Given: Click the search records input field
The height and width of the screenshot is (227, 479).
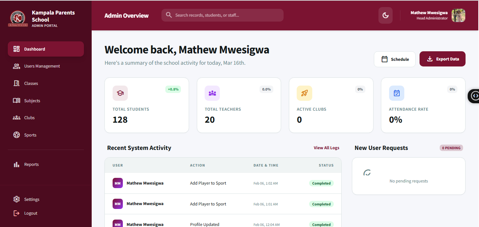Looking at the screenshot, I should click(222, 15).
